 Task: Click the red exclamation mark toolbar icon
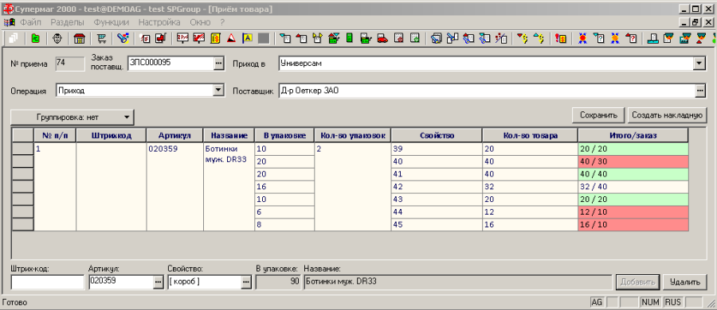tap(561, 39)
